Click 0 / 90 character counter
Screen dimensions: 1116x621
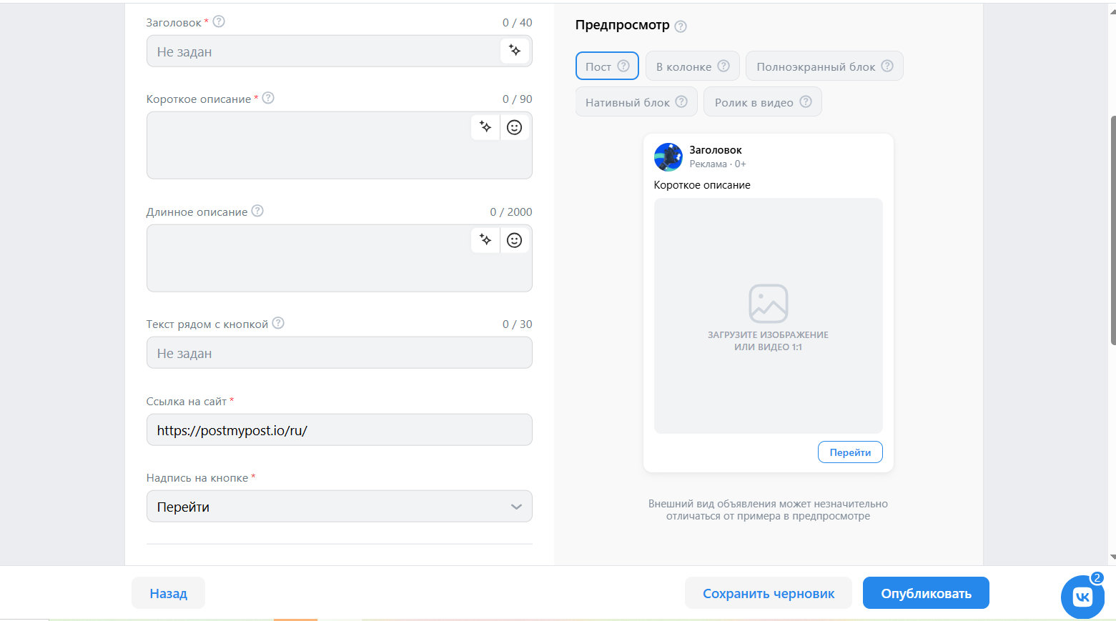click(x=518, y=99)
